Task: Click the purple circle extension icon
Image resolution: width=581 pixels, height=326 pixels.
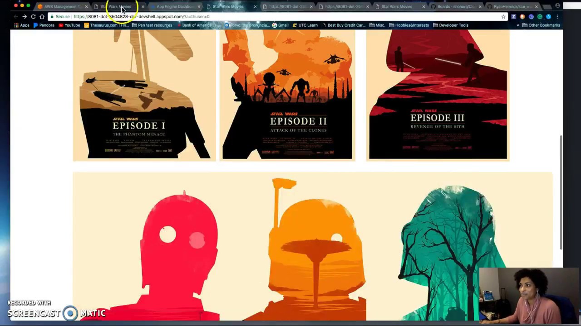Action: pyautogui.click(x=531, y=17)
